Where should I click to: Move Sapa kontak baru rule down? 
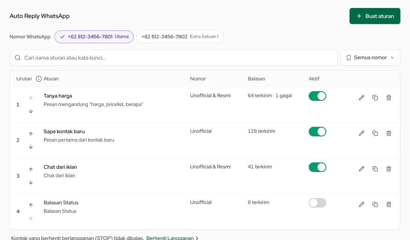point(31,147)
